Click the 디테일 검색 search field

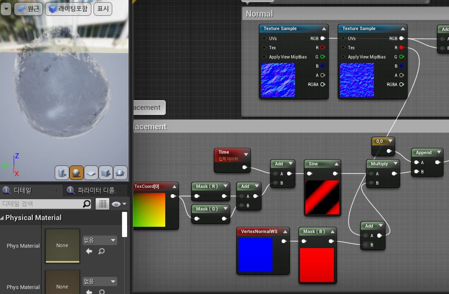(42, 204)
